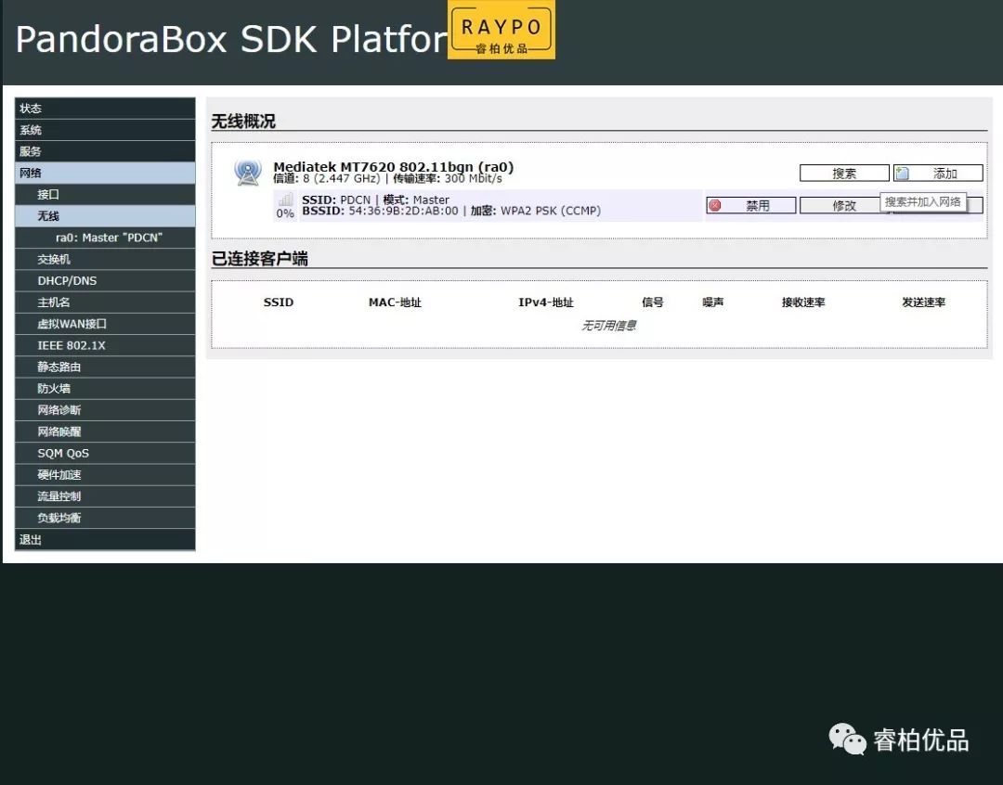Go to the 静态路由 page
This screenshot has height=785, width=1003.
coord(105,367)
